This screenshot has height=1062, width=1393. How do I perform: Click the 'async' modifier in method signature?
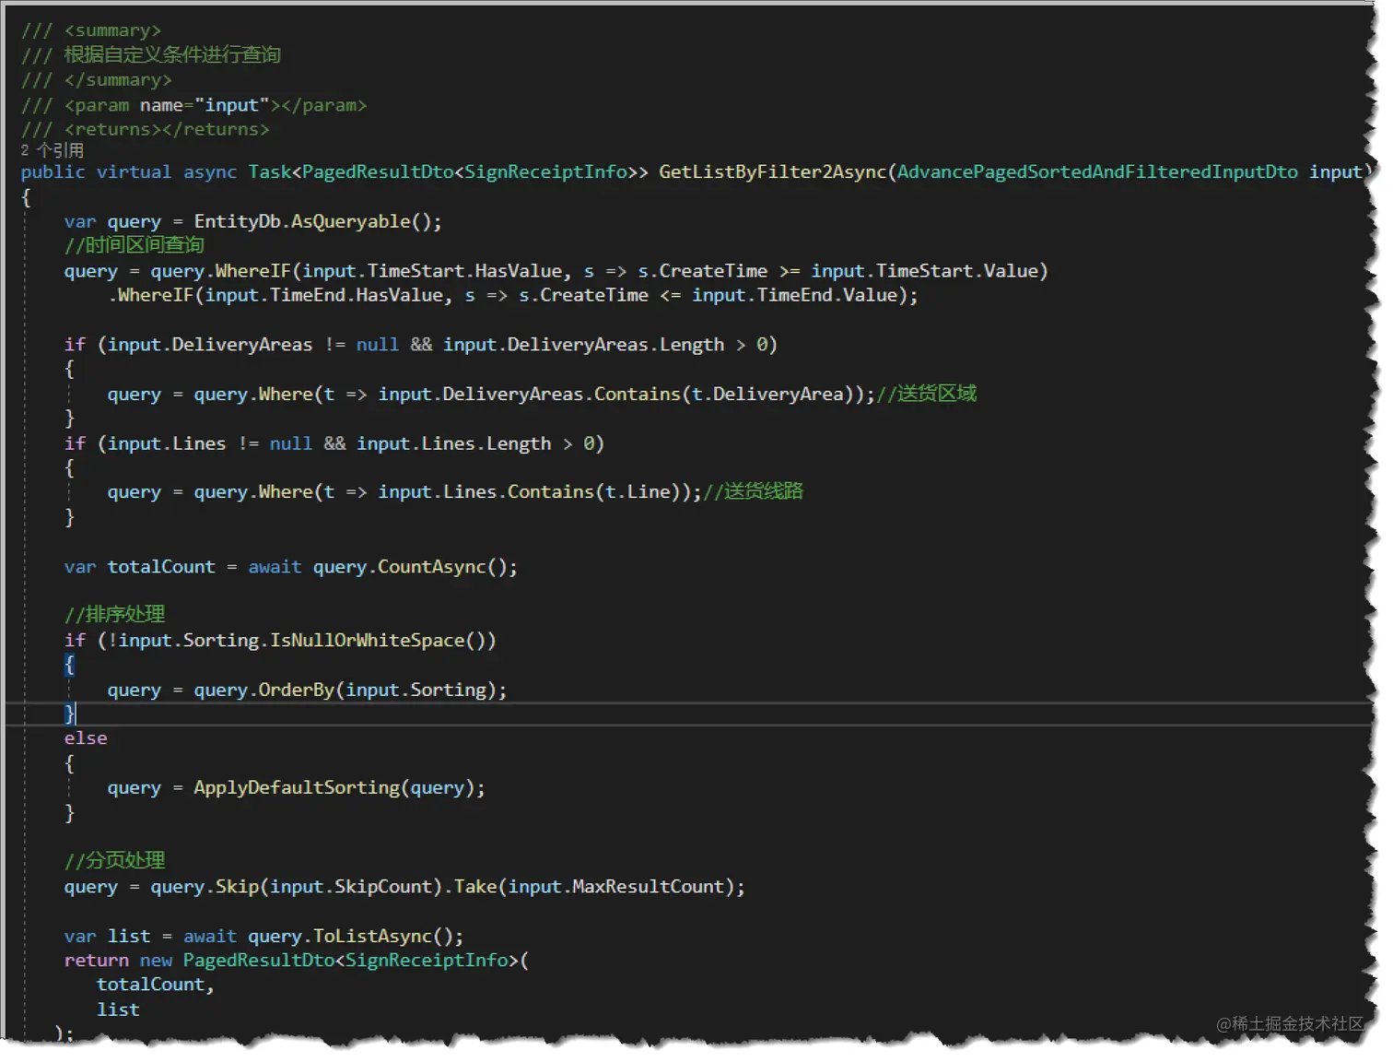(210, 172)
